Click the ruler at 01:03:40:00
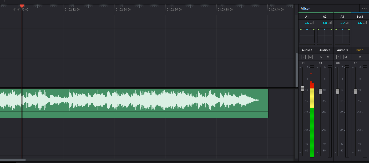Image resolution: width=369 pixels, height=163 pixels. 276,9
